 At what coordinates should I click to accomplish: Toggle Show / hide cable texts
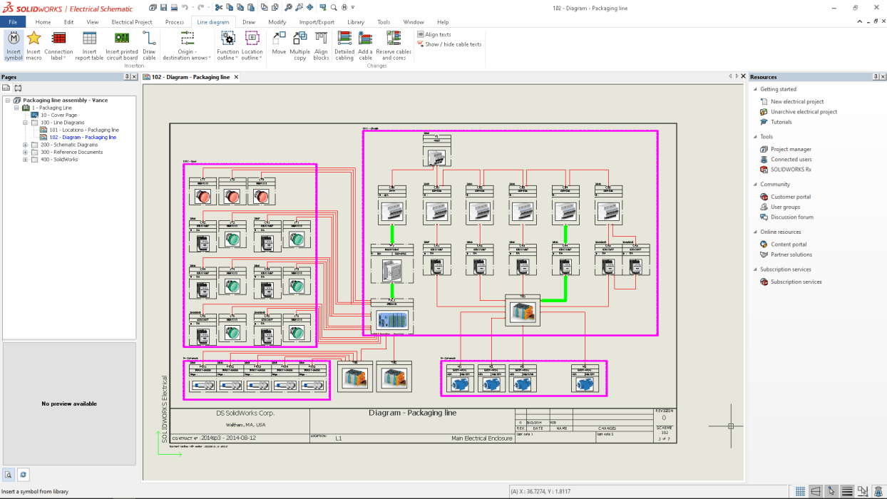449,44
